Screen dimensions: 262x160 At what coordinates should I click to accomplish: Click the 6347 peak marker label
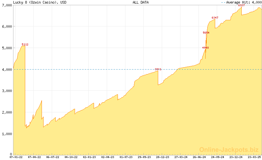click(215, 18)
